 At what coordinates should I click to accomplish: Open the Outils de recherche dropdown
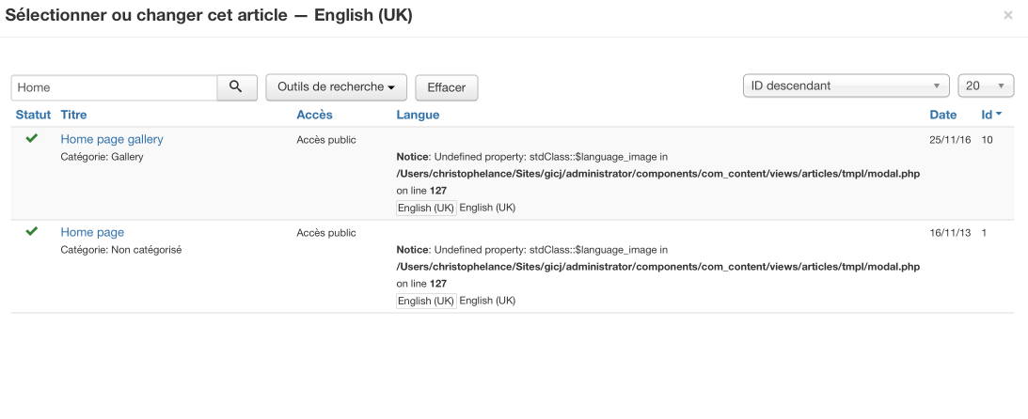click(336, 86)
